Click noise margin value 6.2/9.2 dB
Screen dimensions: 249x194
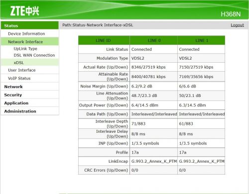tap(142, 86)
